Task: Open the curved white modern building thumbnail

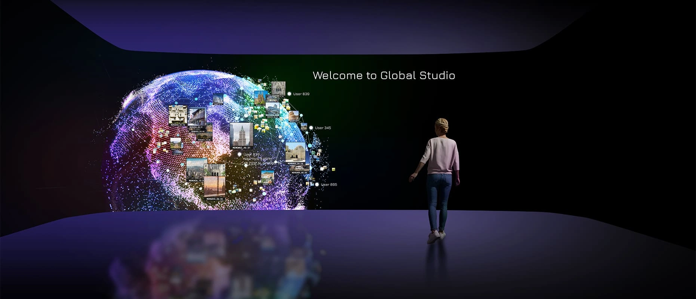Action: [272, 109]
